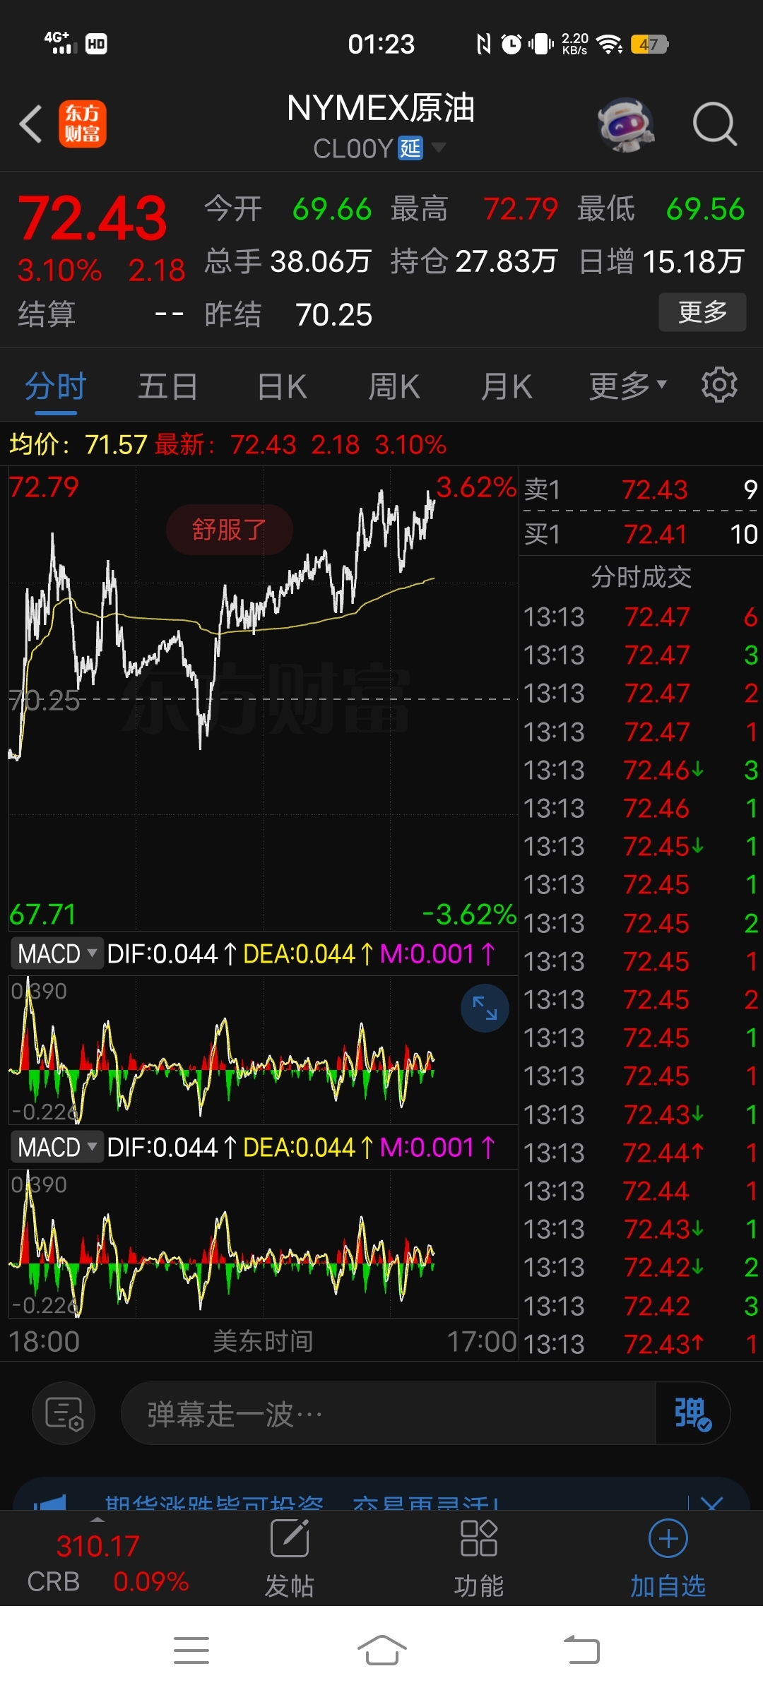Image resolution: width=763 pixels, height=1695 pixels.
Task: Tap the second MACD histogram chart
Action: [x=263, y=1244]
